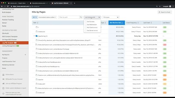Click Export to Excel button

(x=165, y=12)
